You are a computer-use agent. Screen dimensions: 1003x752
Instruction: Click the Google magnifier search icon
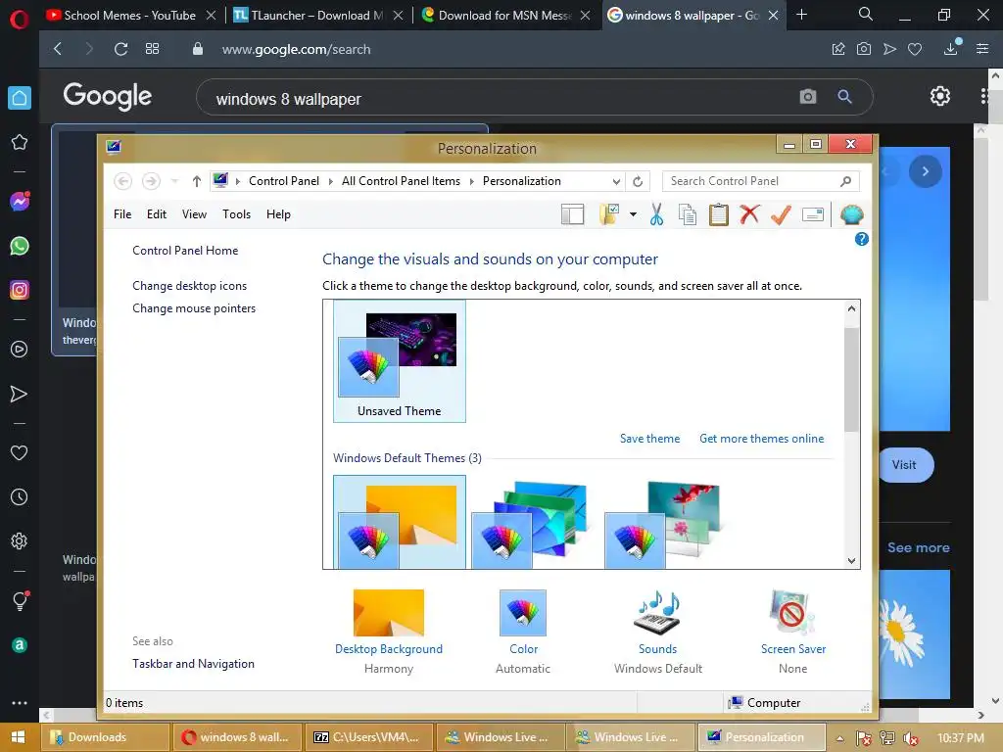tap(845, 97)
